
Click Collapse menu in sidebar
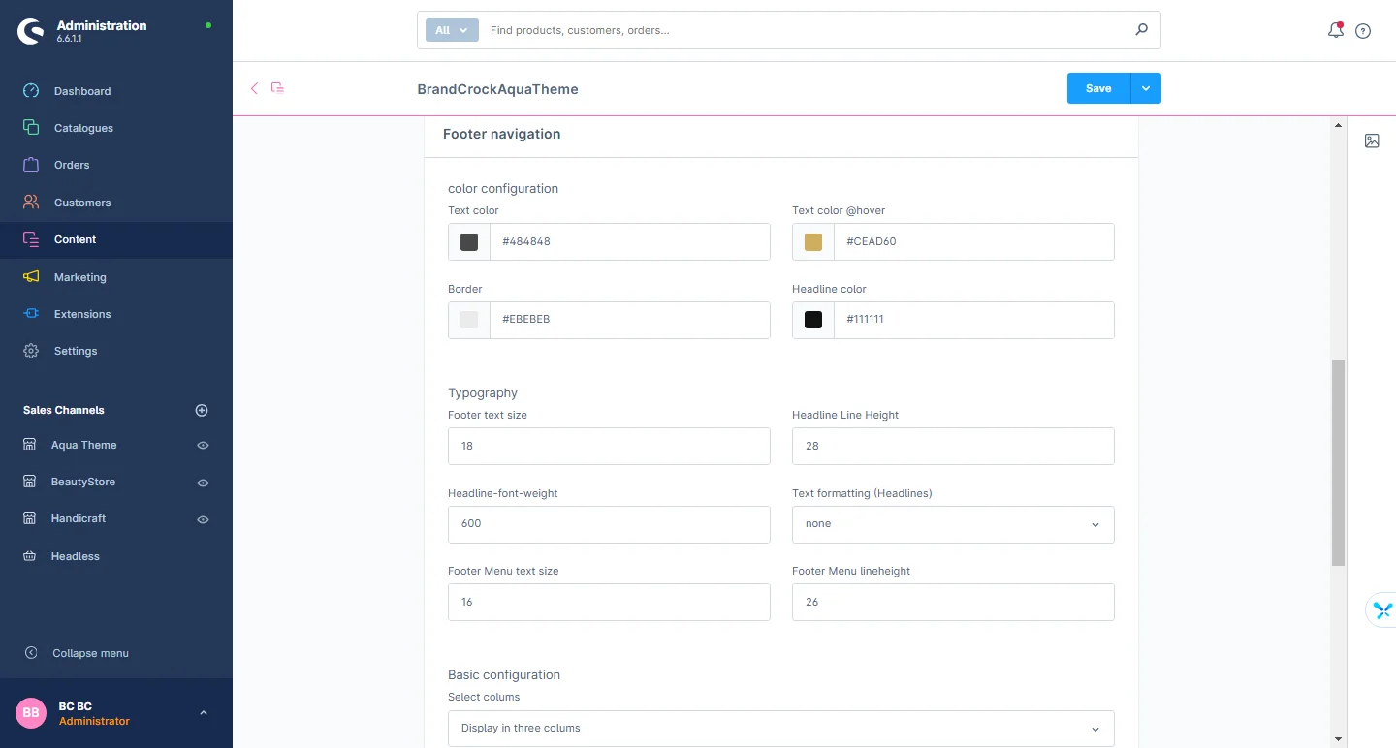(90, 653)
